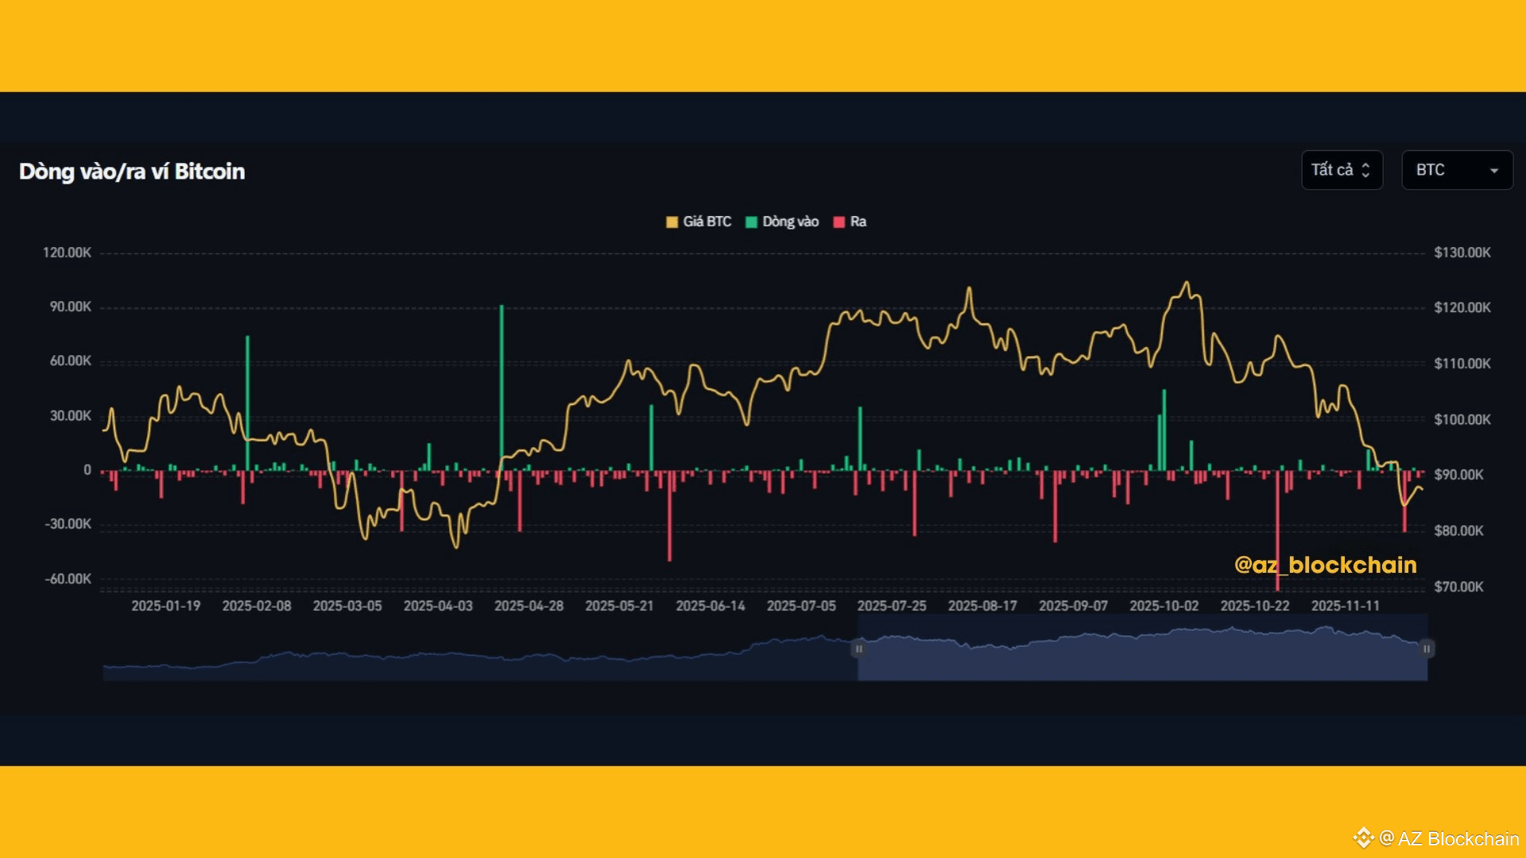Click the right range navigator handle
The image size is (1526, 858).
[1427, 649]
